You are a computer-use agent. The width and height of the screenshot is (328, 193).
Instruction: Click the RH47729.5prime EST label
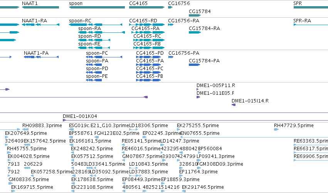click(294, 126)
